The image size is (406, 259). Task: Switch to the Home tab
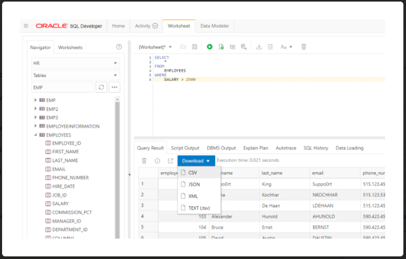point(118,26)
